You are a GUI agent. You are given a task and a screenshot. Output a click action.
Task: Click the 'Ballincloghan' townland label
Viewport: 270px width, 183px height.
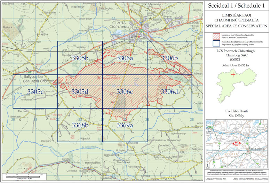pos(93,163)
